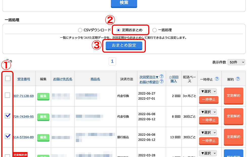Go to page 1 in pagination
The image size is (248, 157).
pyautogui.click(x=112, y=62)
